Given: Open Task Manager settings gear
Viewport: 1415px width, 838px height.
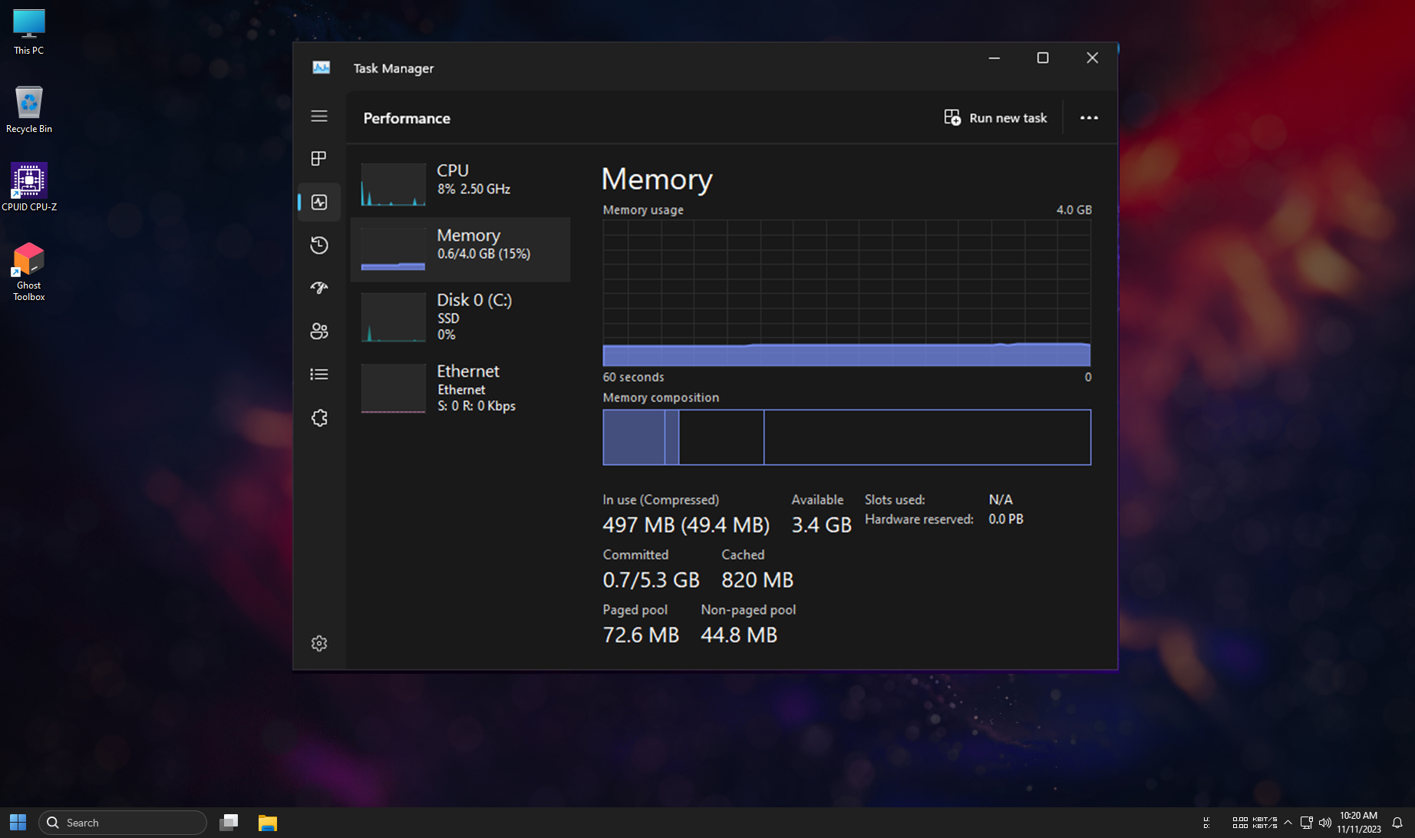Looking at the screenshot, I should point(318,643).
